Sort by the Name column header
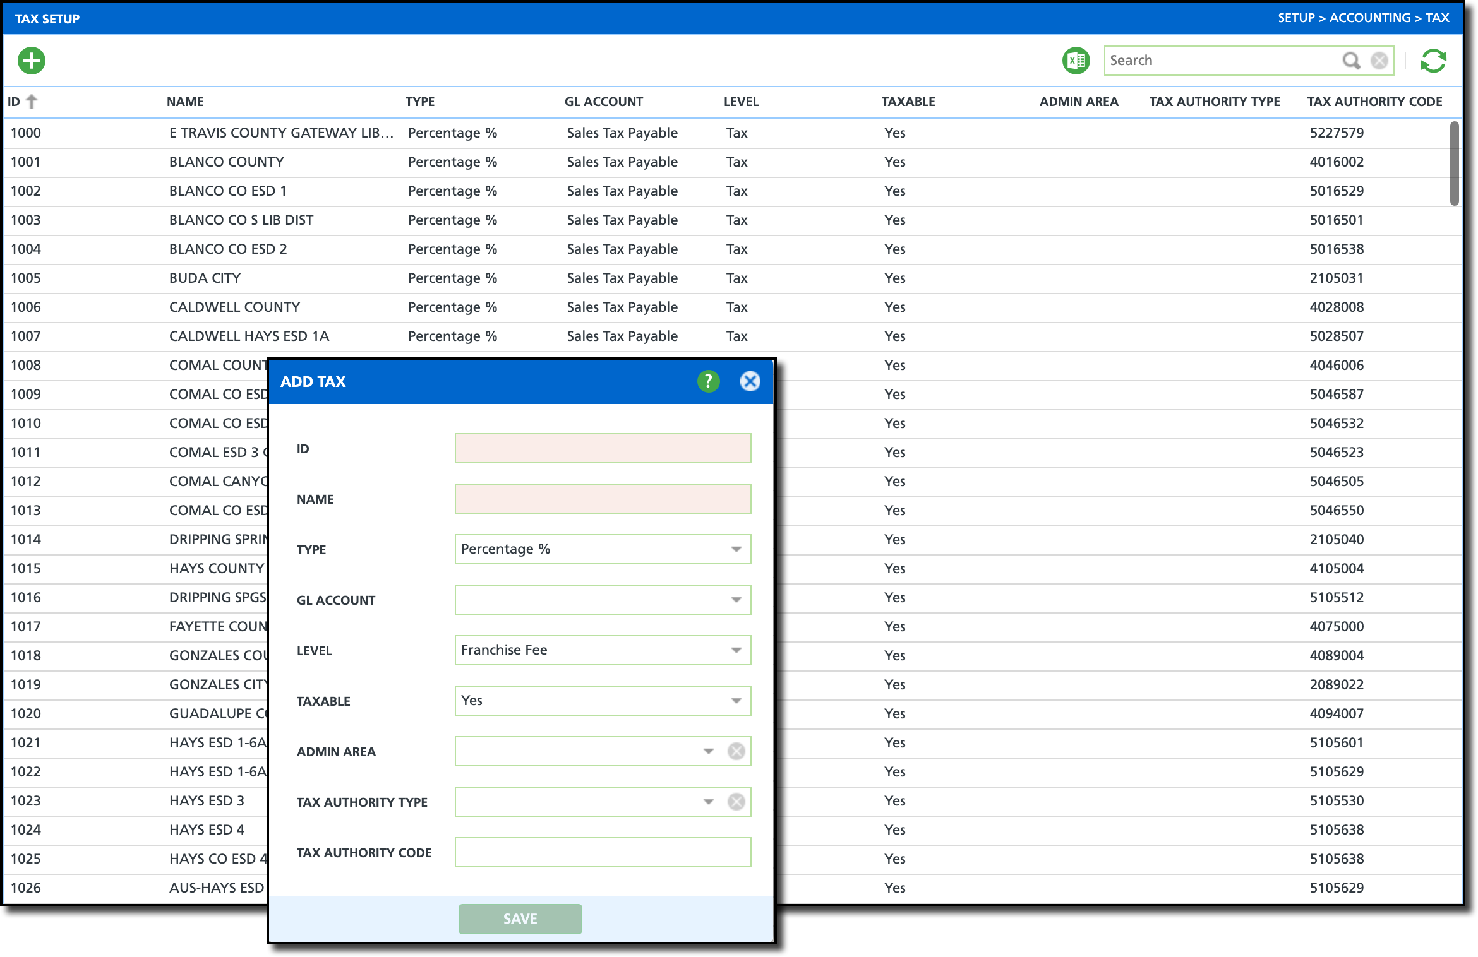The width and height of the screenshot is (1478, 957). click(185, 102)
